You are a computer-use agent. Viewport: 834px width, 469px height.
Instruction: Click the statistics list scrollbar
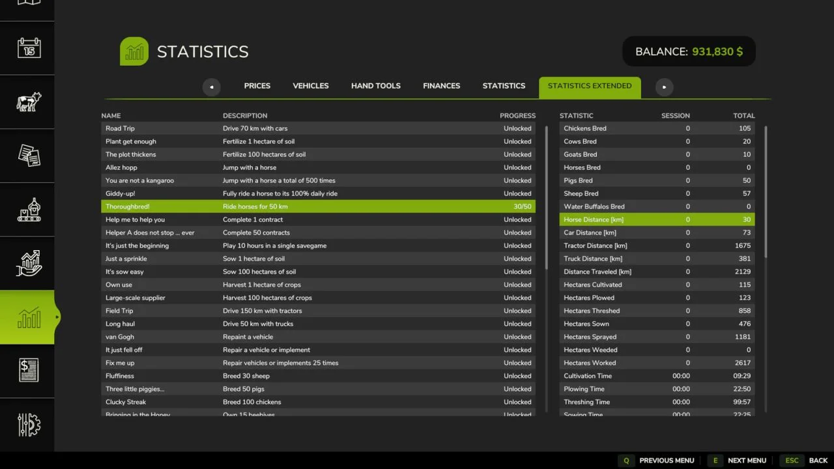766,192
